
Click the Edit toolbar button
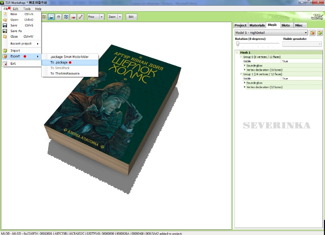131,17
